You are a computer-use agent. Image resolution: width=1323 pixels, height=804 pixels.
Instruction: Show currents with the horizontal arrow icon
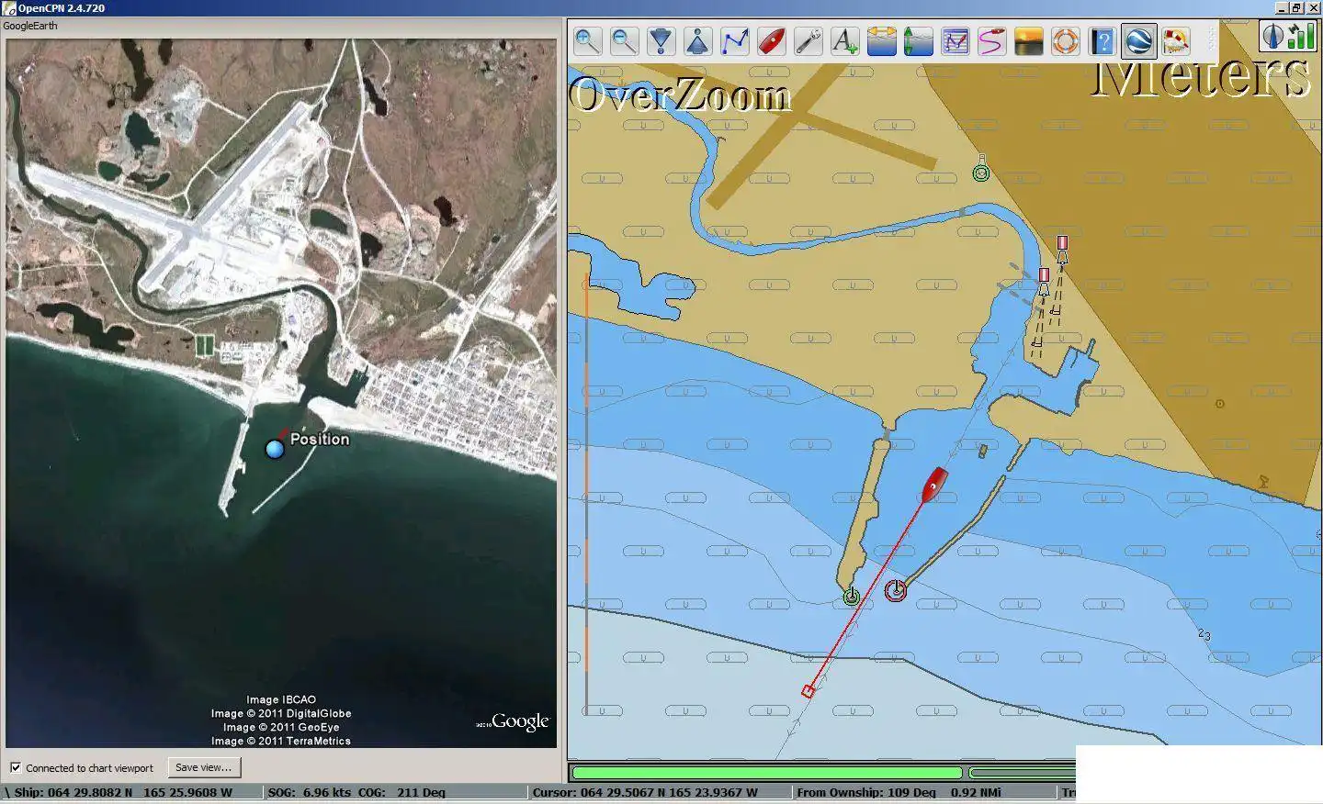[x=882, y=41]
